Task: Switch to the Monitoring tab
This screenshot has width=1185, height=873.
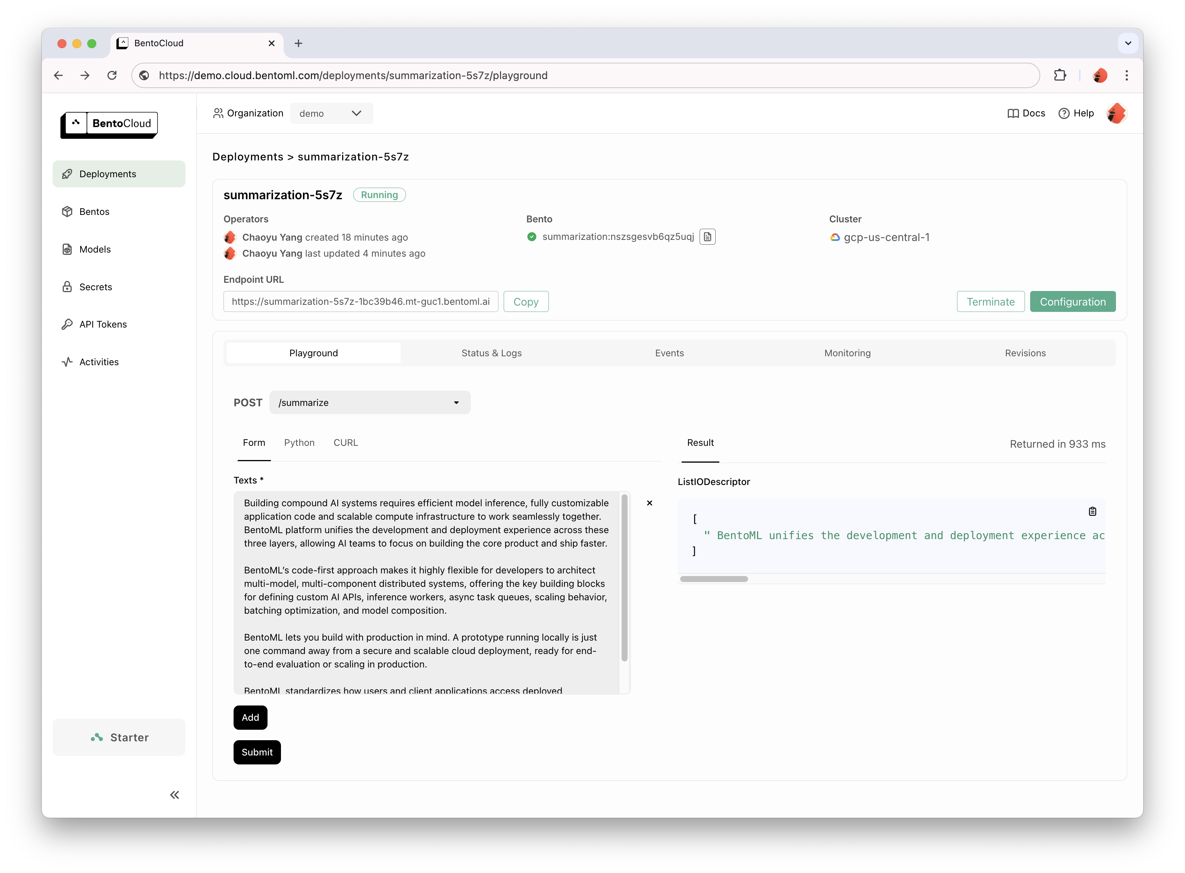Action: tap(847, 352)
